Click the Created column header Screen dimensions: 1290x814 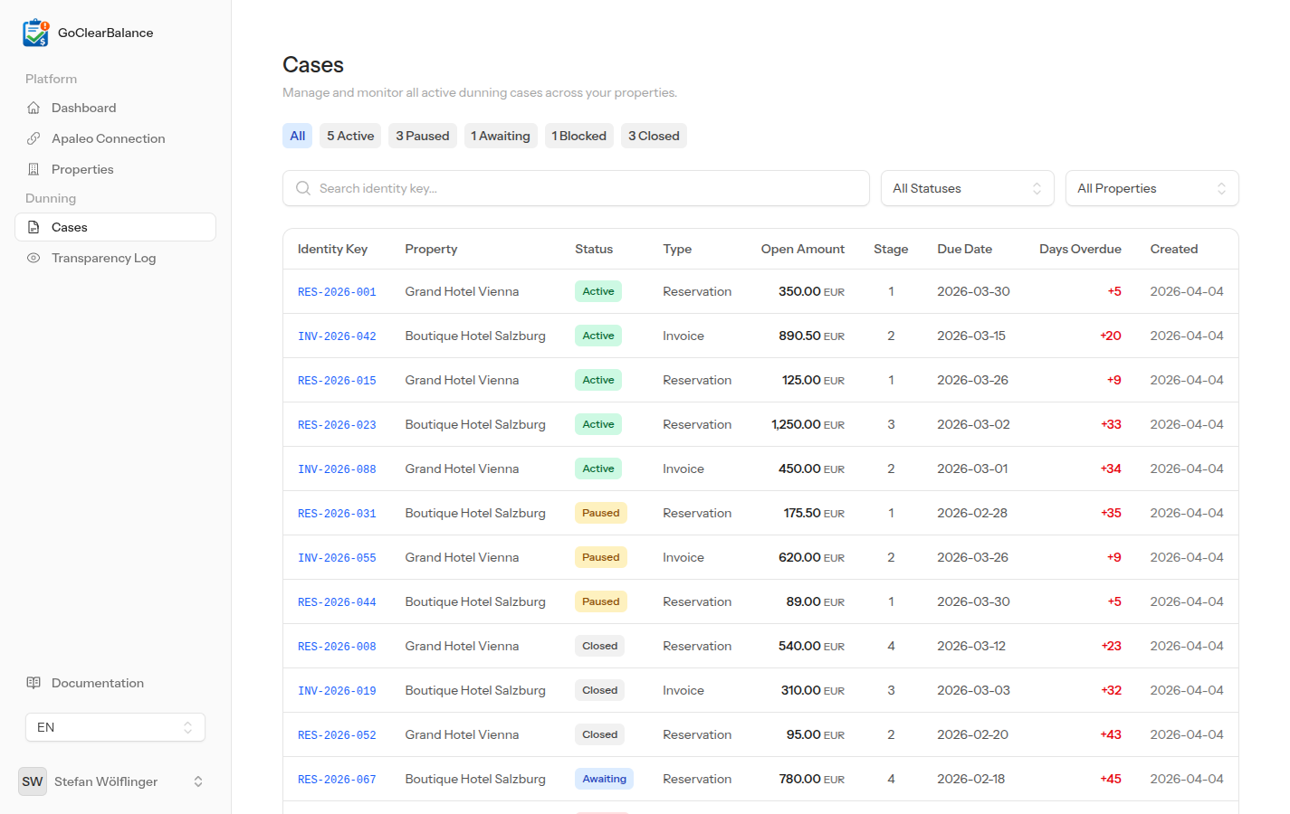(x=1174, y=249)
